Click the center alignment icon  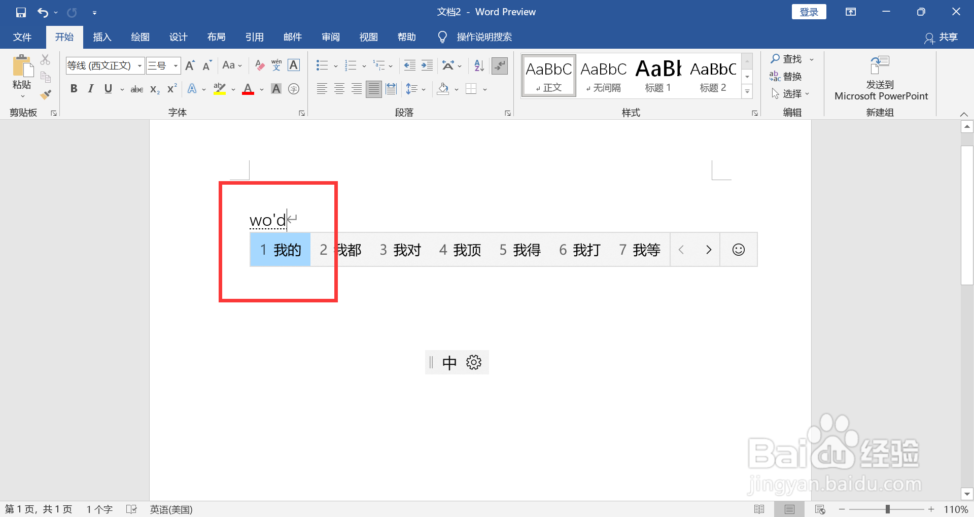339,89
